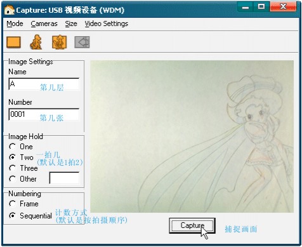The width and height of the screenshot is (302, 247).
Task: Click the house icon in title bar
Action: click(9, 10)
